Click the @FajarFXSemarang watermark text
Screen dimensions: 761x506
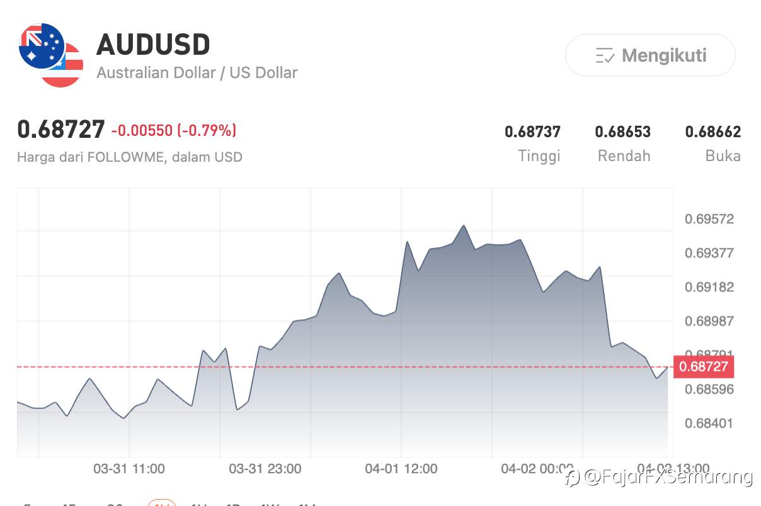coord(668,478)
